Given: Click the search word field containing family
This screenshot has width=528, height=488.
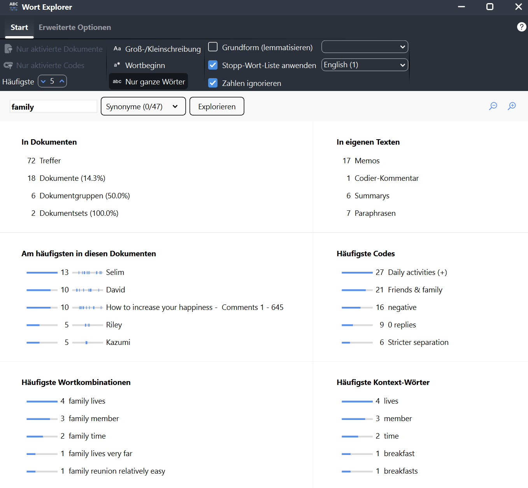Looking at the screenshot, I should point(53,107).
